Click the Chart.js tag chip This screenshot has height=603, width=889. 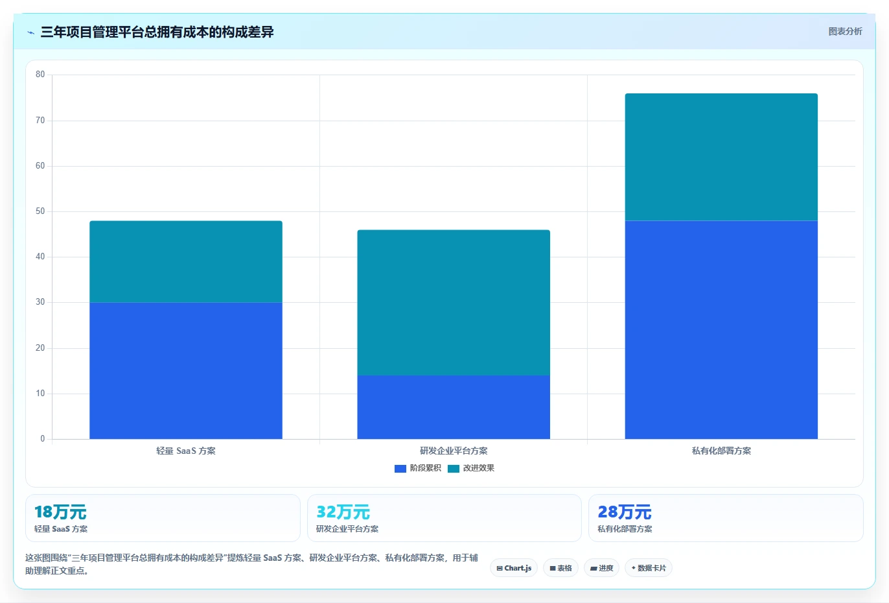point(514,568)
